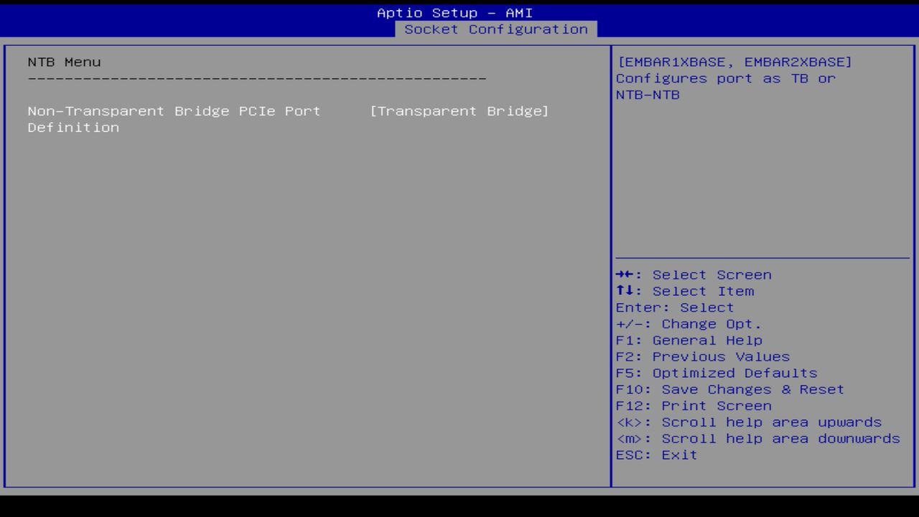
Task: Open F1: General Help
Action: pyautogui.click(x=689, y=340)
